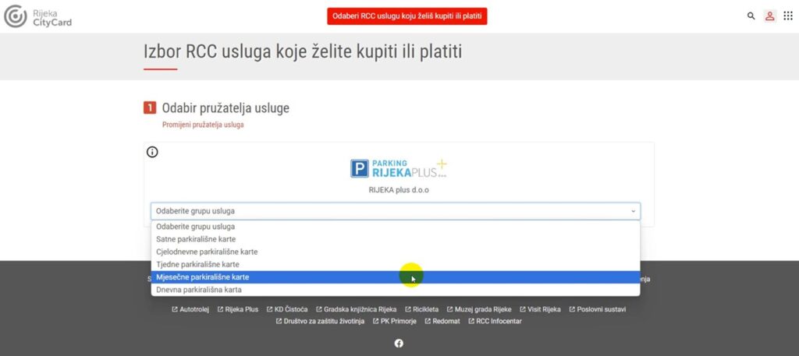Click the red step 1 badge
This screenshot has height=356, width=799.
point(150,108)
